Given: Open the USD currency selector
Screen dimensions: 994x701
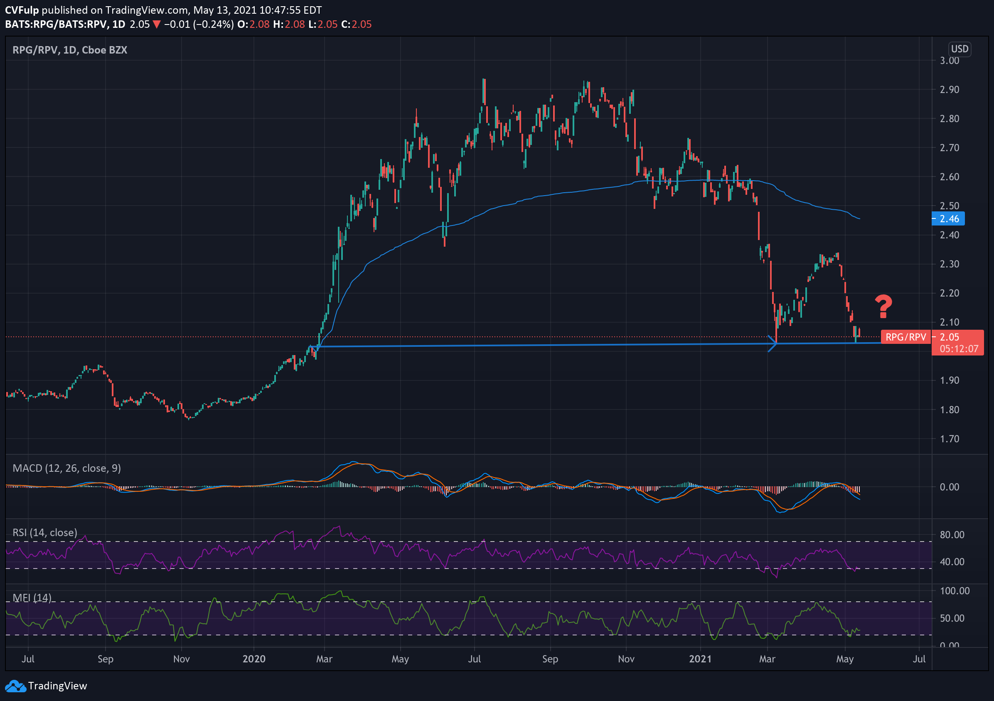Looking at the screenshot, I should [959, 49].
